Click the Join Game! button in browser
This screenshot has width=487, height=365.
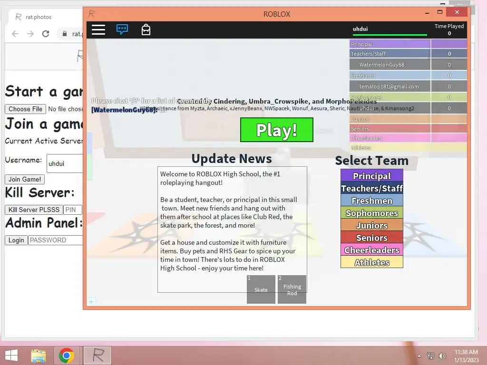[x=25, y=179]
